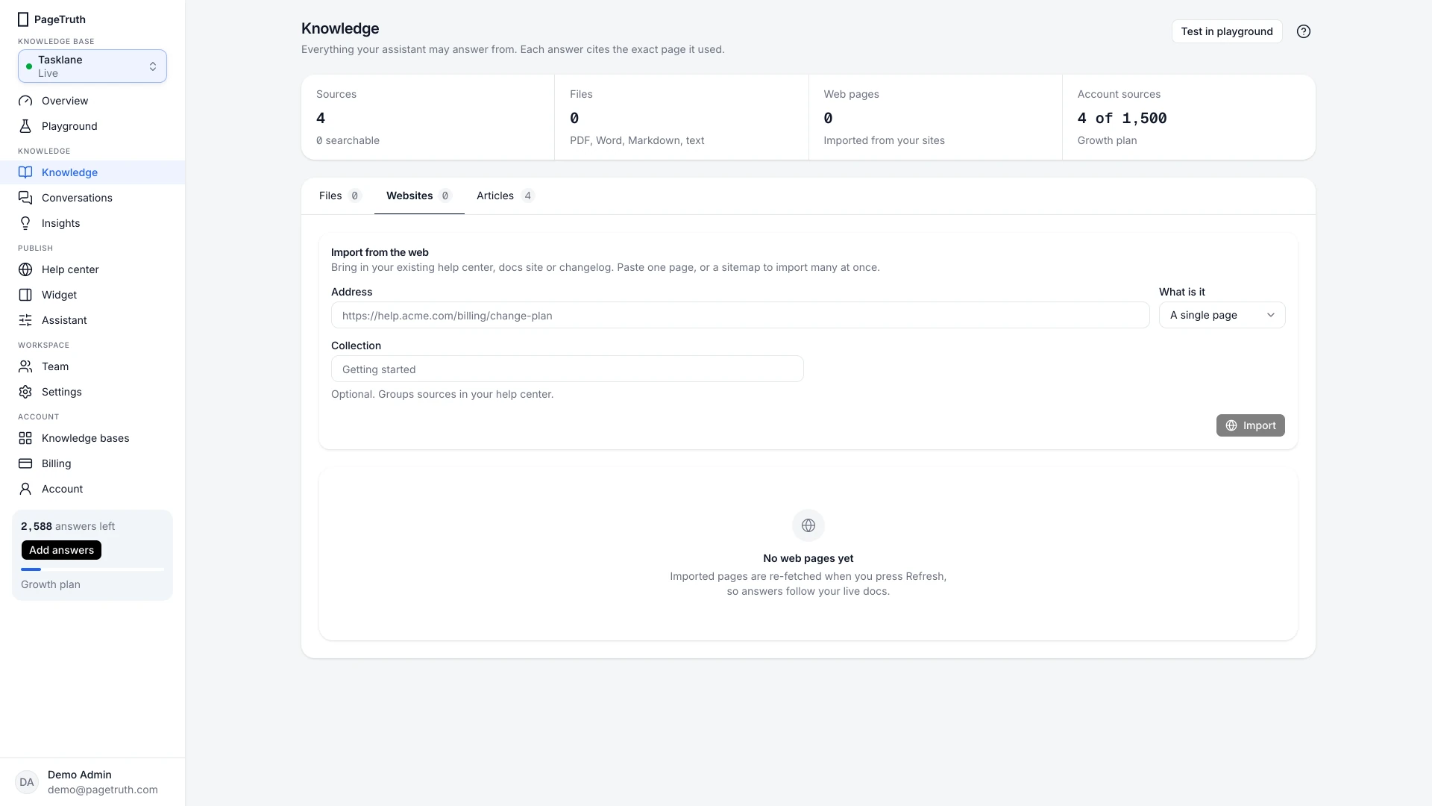Click the Knowledge bases grid icon
1432x806 pixels.
tap(25, 438)
